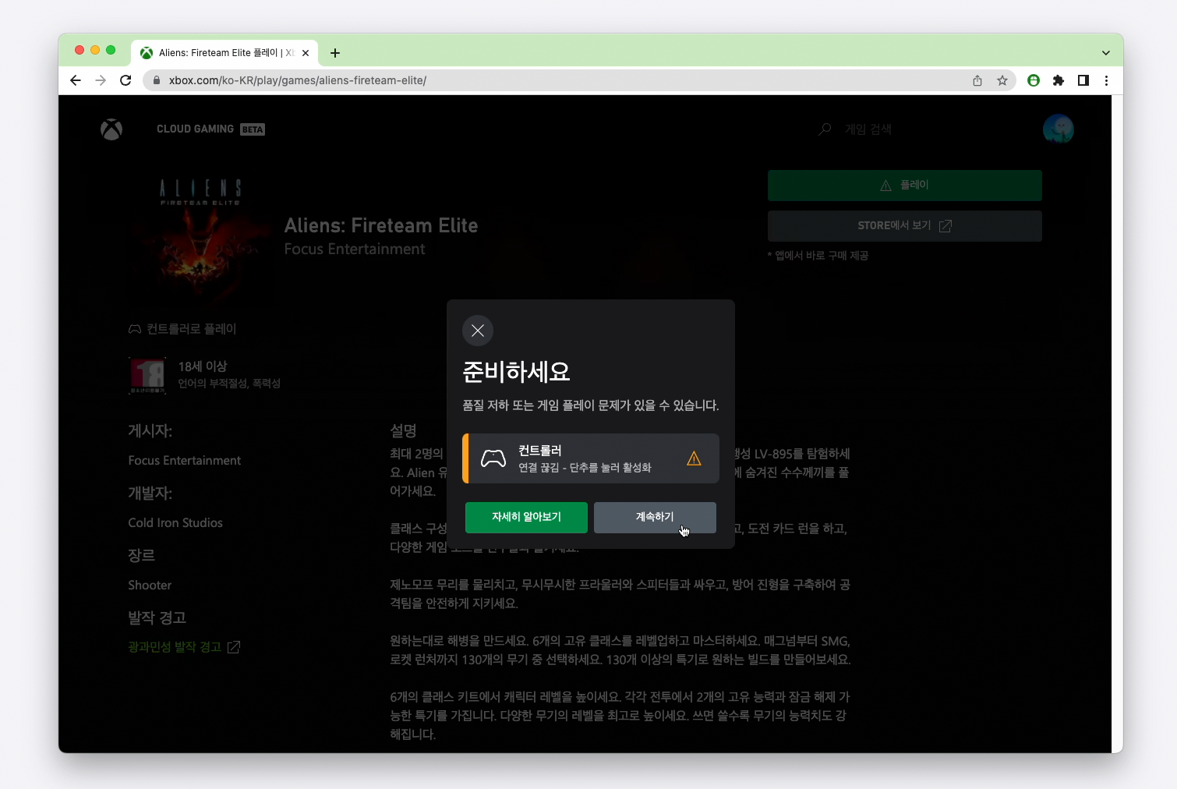Select the Aliens: Fireteam Elite browser tab

pyautogui.click(x=224, y=53)
